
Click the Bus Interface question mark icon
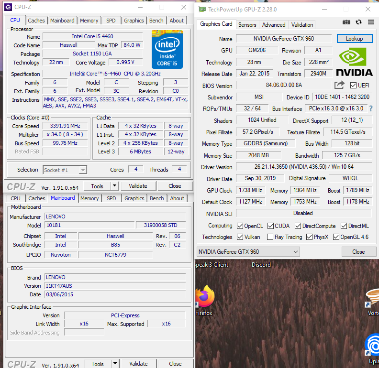tap(371, 108)
